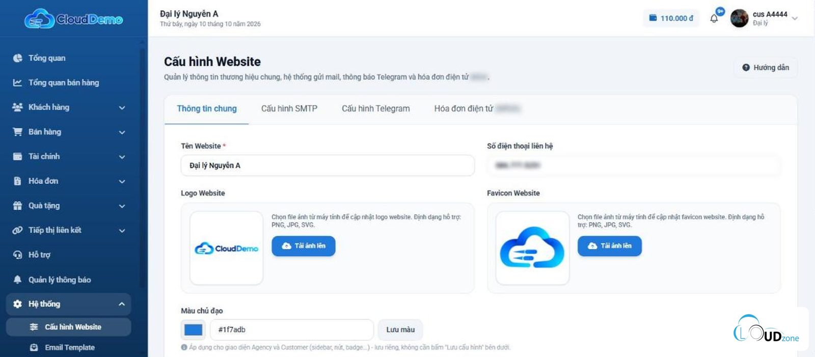
Task: Click the Tài chính wallet icon
Action: coord(17,156)
